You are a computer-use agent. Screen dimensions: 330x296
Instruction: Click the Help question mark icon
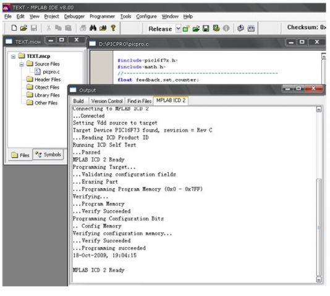coord(113,28)
